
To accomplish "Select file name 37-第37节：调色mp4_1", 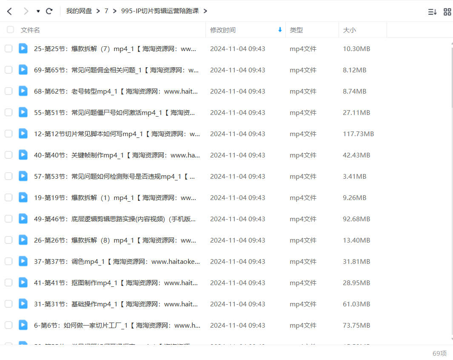I will point(117,262).
